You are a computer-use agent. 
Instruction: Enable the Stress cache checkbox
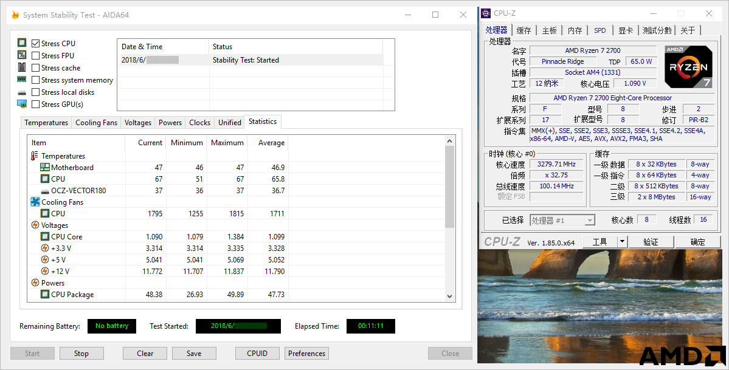pos(35,68)
